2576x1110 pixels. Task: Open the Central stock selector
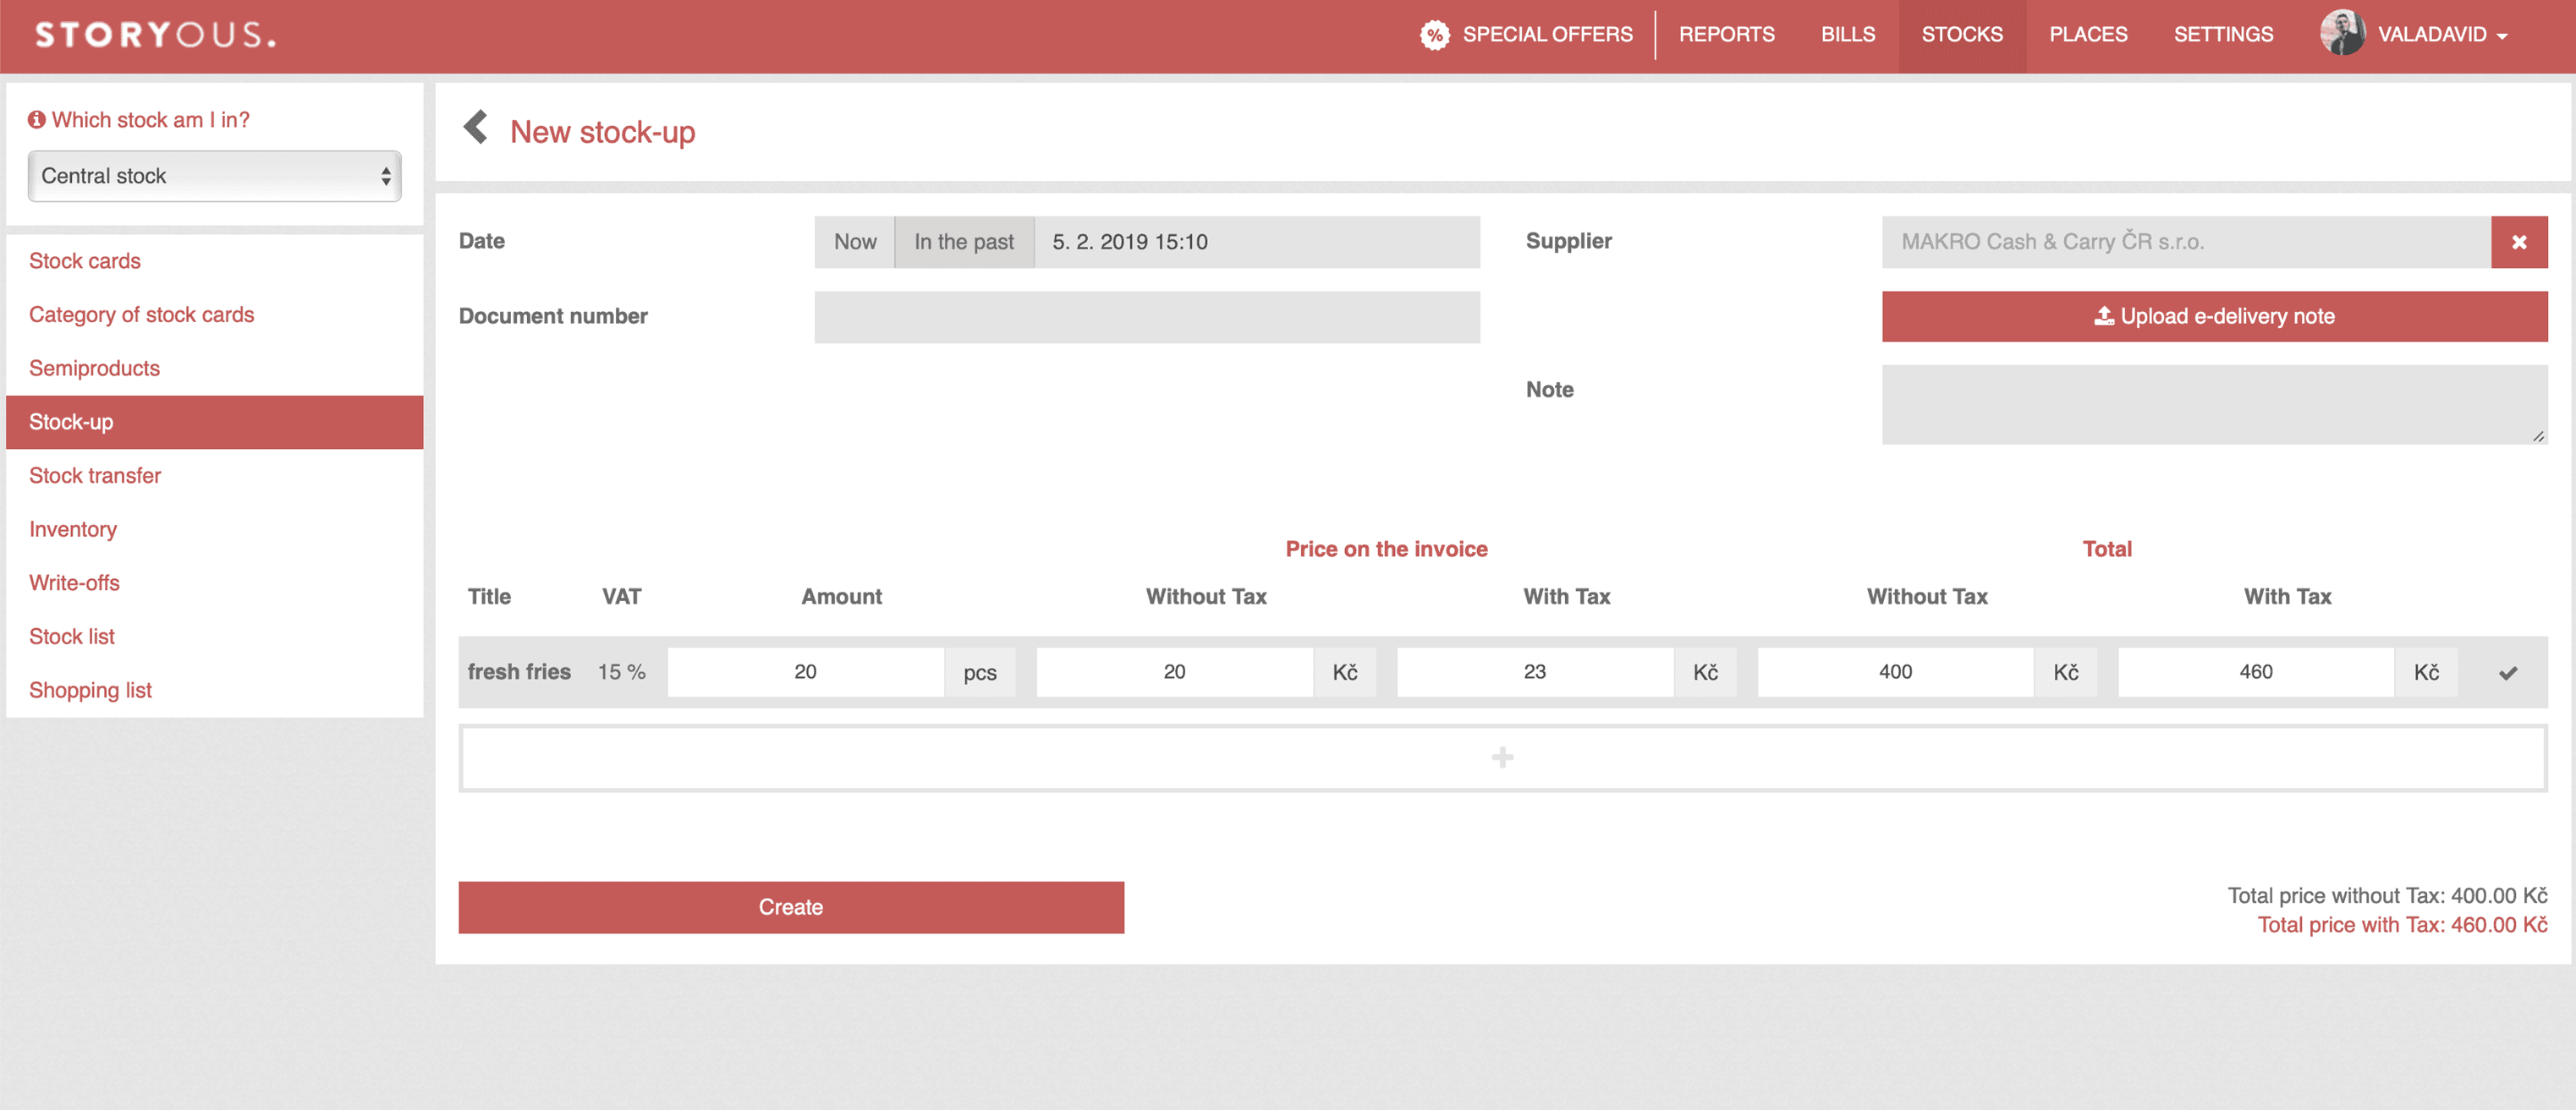pyautogui.click(x=214, y=176)
